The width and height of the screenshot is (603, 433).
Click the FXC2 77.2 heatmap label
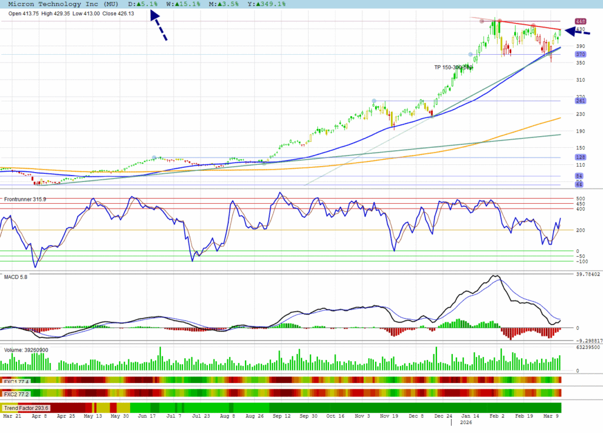(x=15, y=393)
